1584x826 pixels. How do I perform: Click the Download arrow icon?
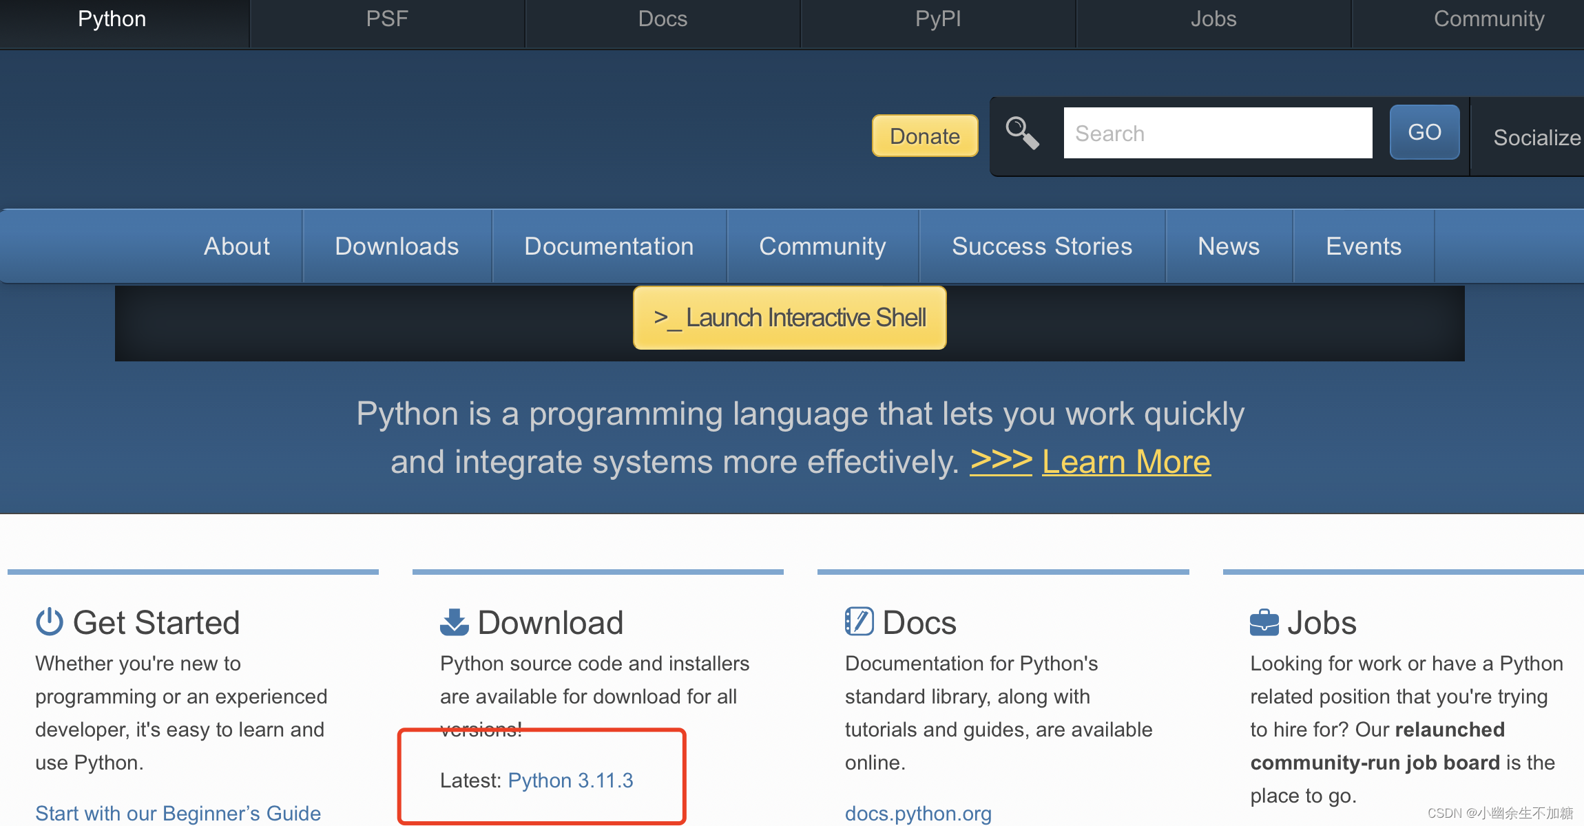(x=455, y=622)
